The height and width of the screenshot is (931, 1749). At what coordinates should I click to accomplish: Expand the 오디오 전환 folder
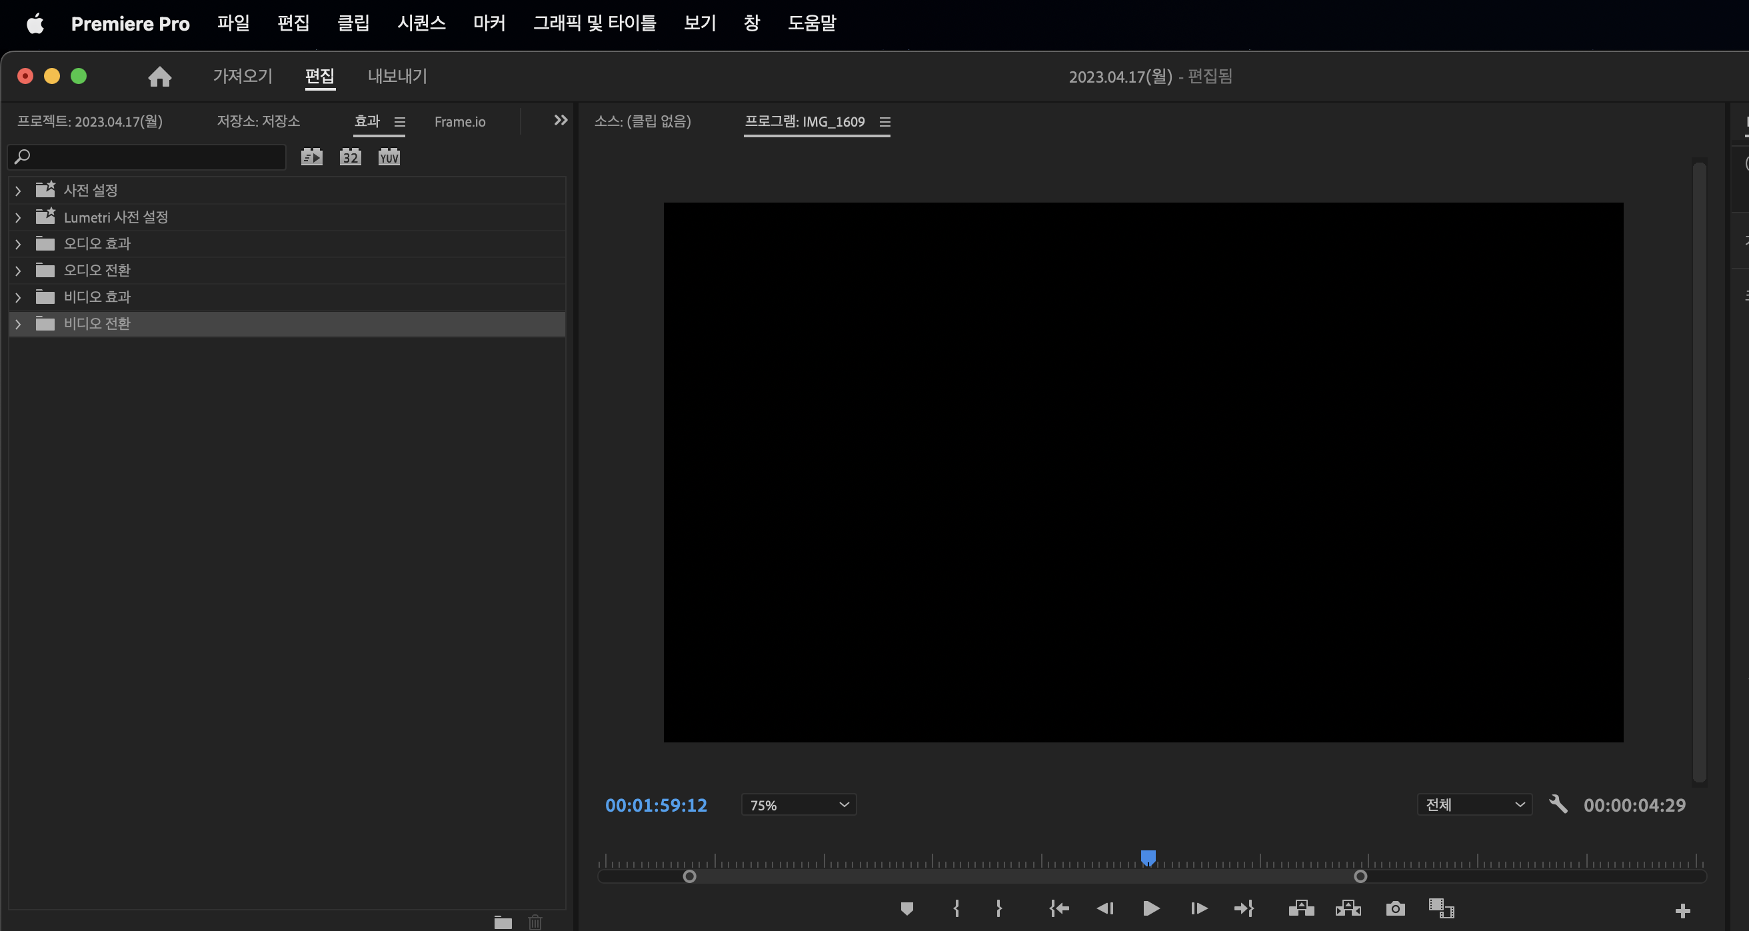click(x=19, y=271)
